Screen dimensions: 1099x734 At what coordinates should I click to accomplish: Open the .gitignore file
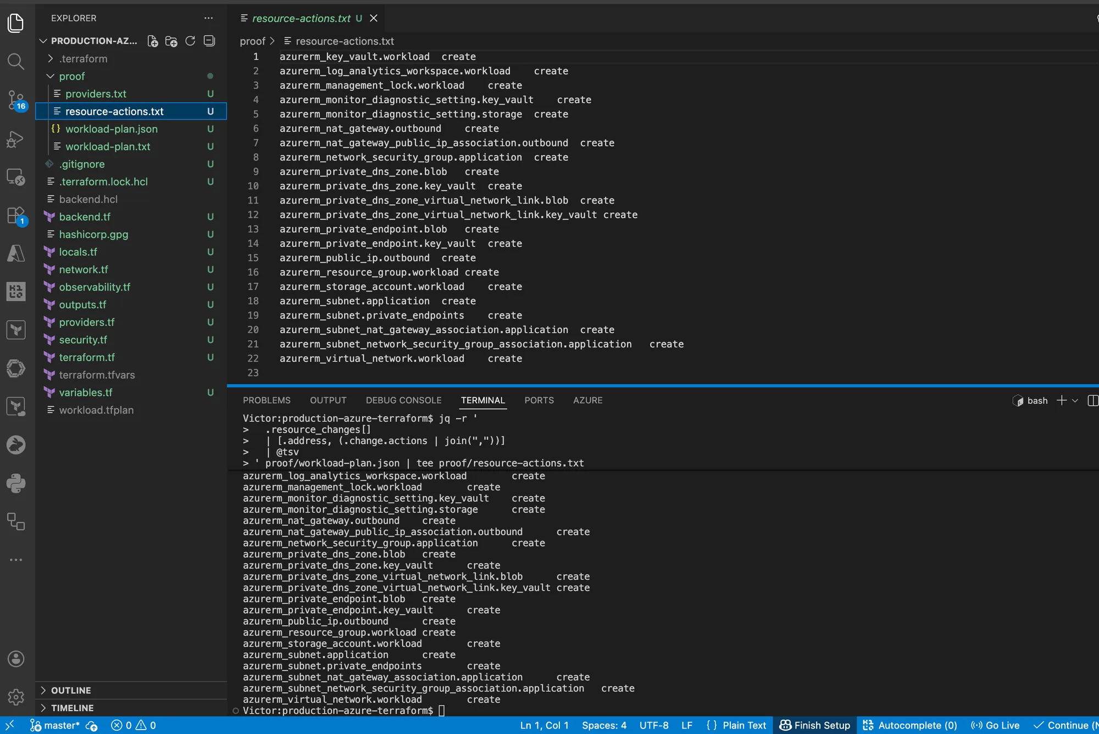point(131,164)
